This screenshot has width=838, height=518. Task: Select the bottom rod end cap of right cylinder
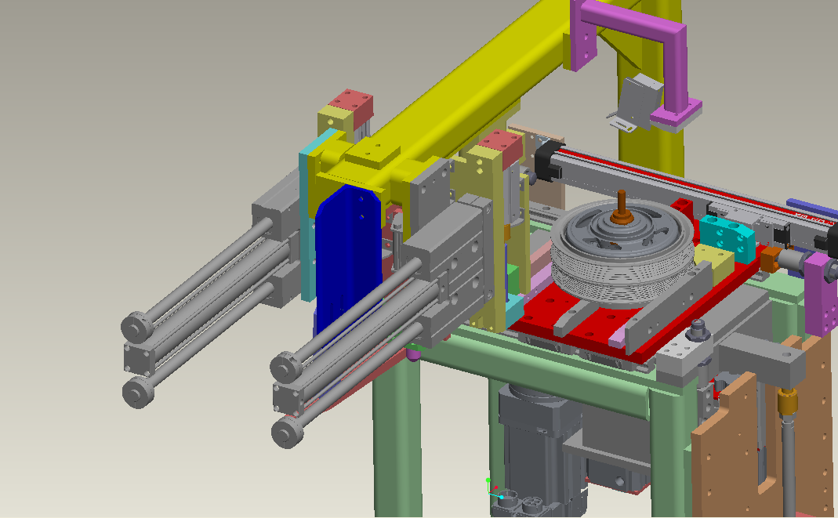288,432
